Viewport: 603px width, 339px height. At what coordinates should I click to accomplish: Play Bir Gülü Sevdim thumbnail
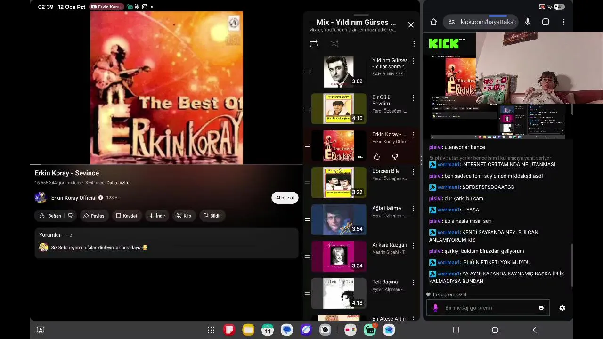(339, 109)
